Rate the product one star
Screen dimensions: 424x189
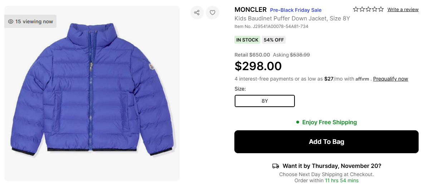(356, 9)
